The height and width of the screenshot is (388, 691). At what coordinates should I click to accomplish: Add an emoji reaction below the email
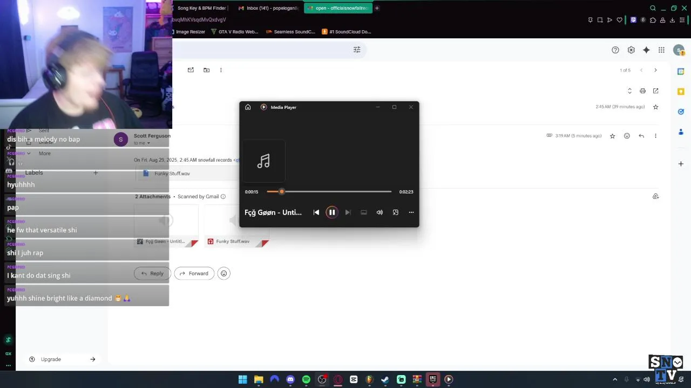click(224, 273)
